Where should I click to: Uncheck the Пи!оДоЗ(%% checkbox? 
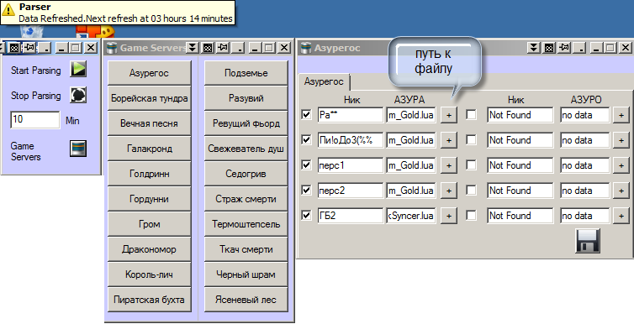coord(306,139)
